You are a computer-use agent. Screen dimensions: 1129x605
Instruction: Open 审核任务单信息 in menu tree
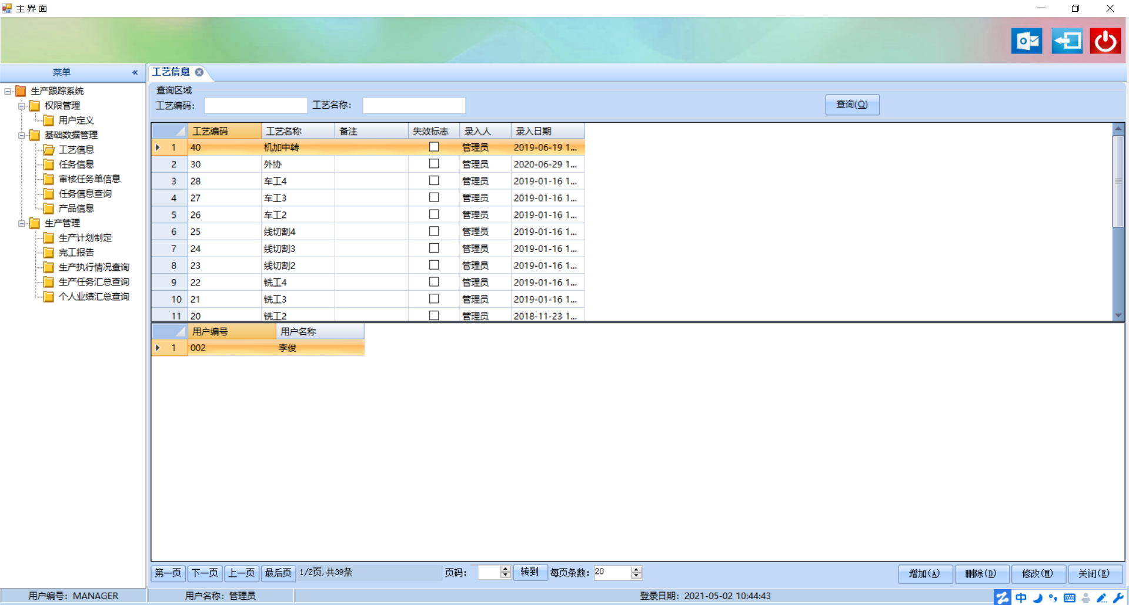click(x=89, y=179)
